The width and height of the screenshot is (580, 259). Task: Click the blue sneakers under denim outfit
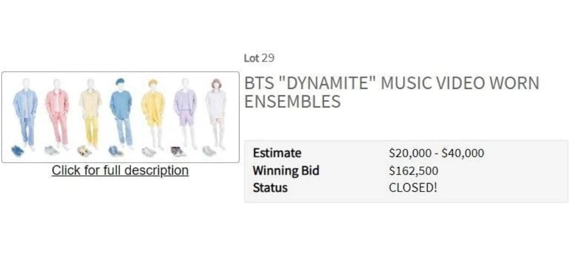pyautogui.click(x=17, y=151)
